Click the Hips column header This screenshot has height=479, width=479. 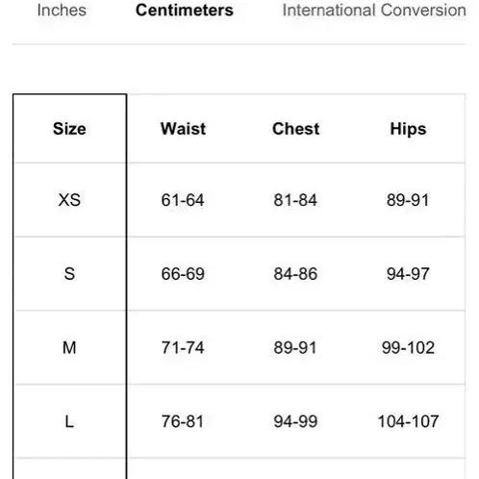(408, 129)
